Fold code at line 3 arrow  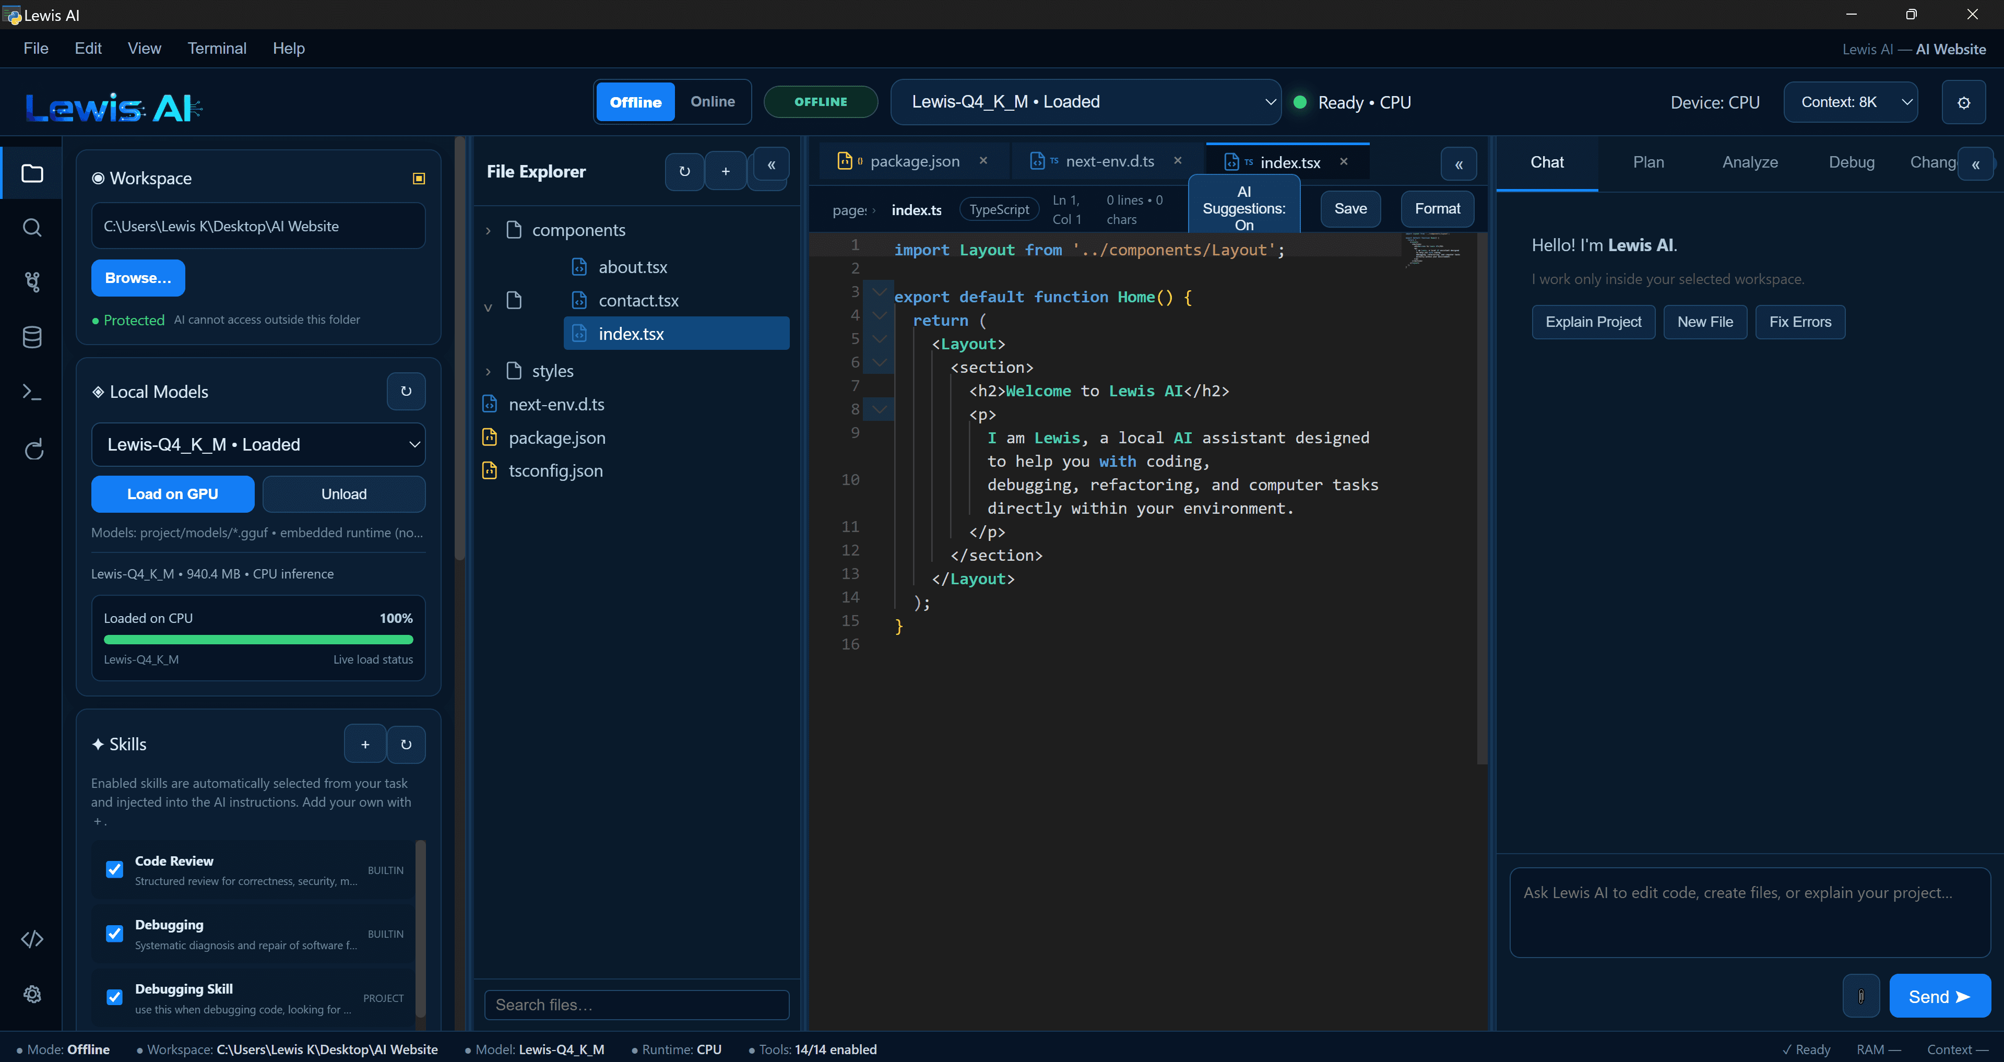point(879,292)
